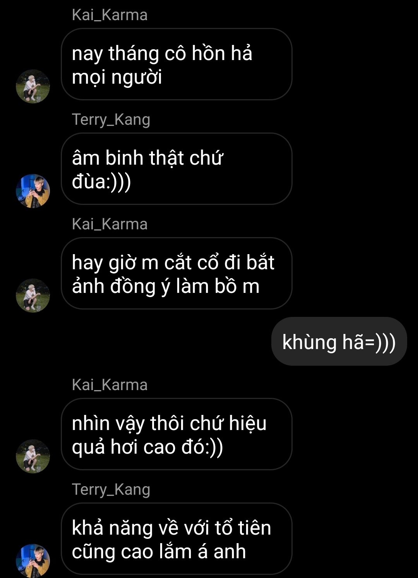Click Kai_Karma username above 'nay tháng cô hồn' bubble
This screenshot has width=418, height=578.
(110, 15)
